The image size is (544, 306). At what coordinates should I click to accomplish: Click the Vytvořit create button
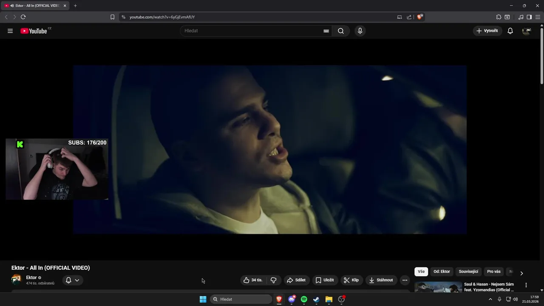click(487, 31)
